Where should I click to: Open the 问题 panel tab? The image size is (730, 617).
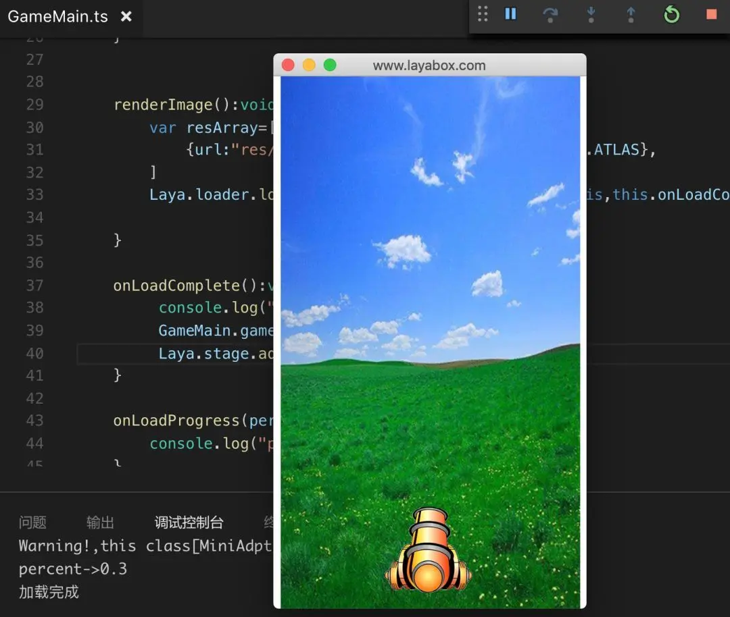click(32, 522)
